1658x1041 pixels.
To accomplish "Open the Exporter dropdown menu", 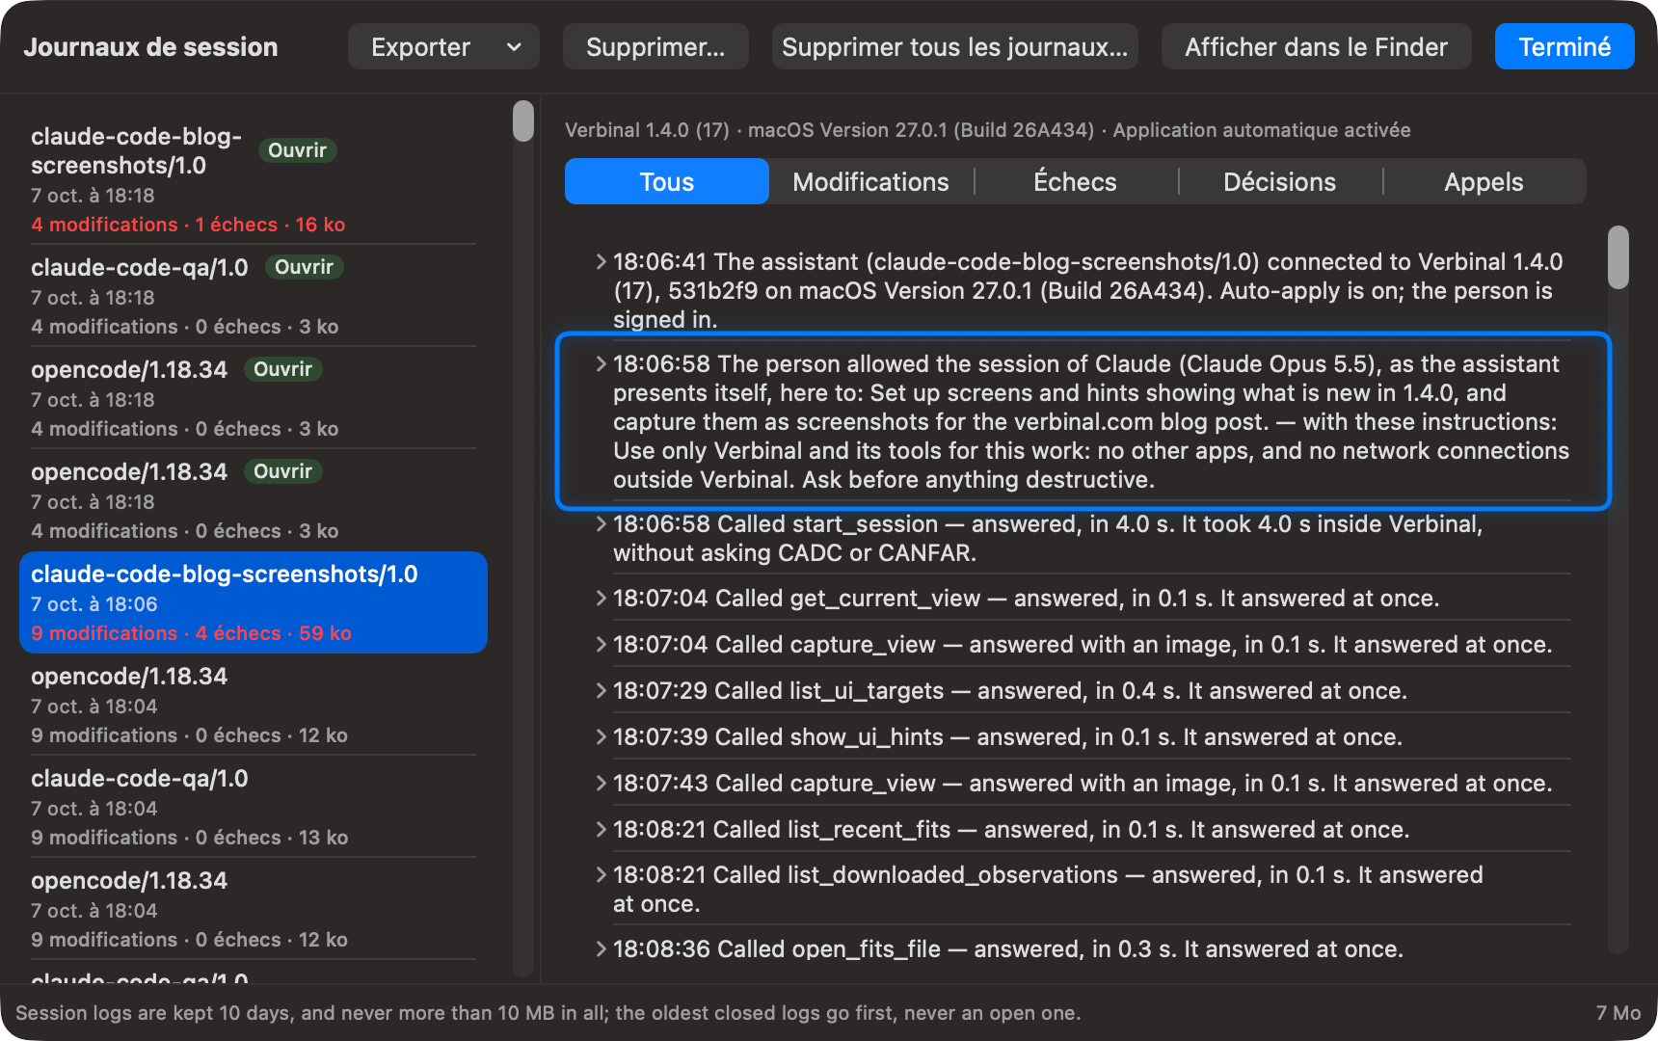I will coord(443,47).
